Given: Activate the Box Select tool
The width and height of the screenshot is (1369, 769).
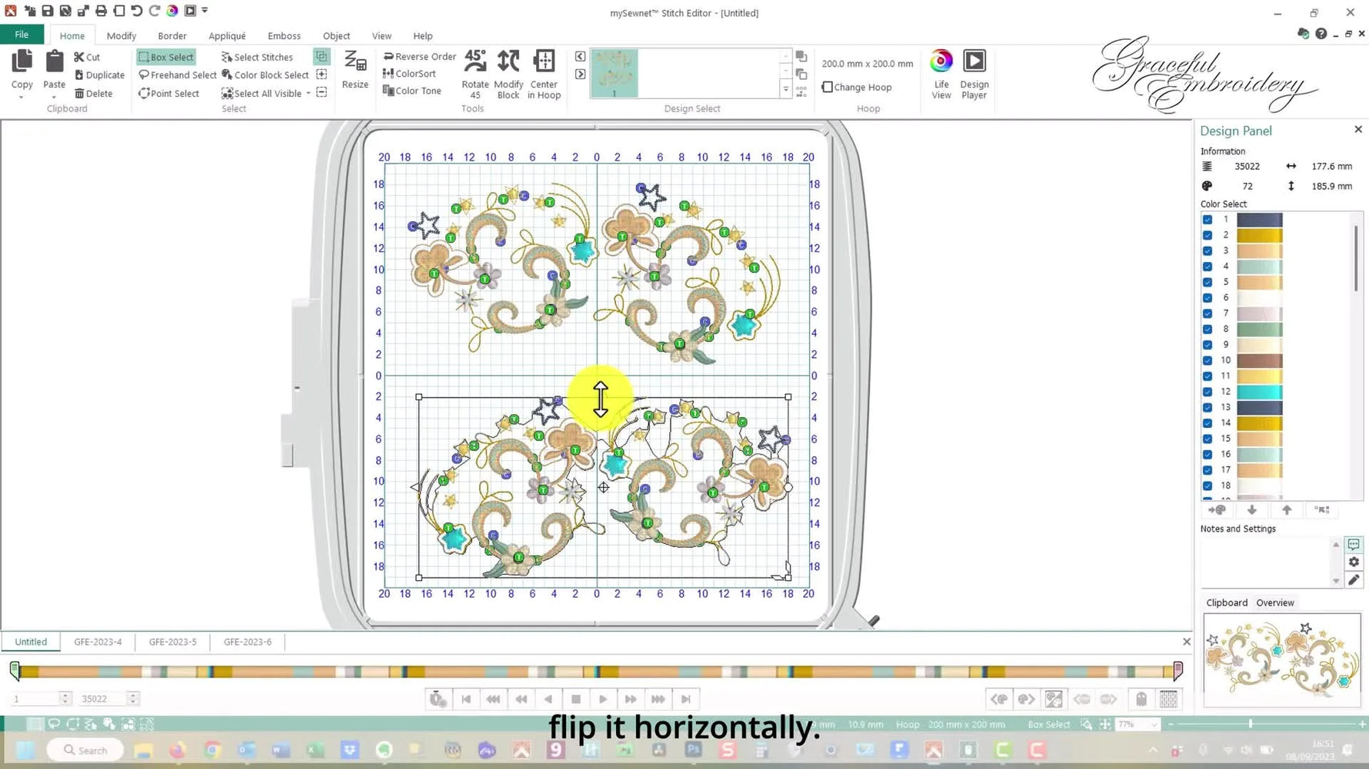Looking at the screenshot, I should 166,57.
